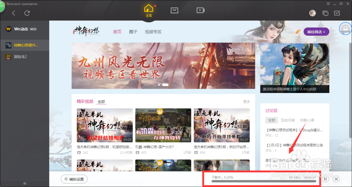
Task: Open the mail inbox icon
Action: [337, 13]
